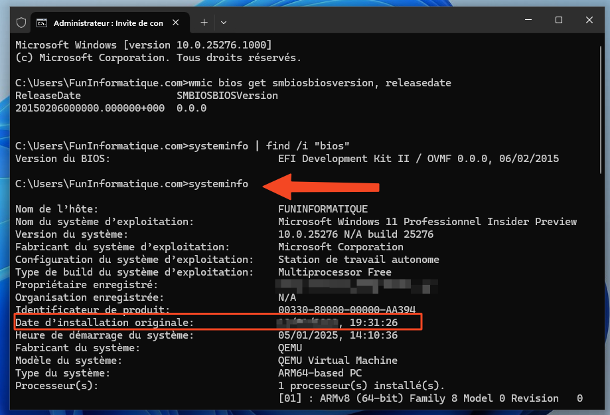Select the Administrateur : Invite de commandes tab

coord(108,23)
